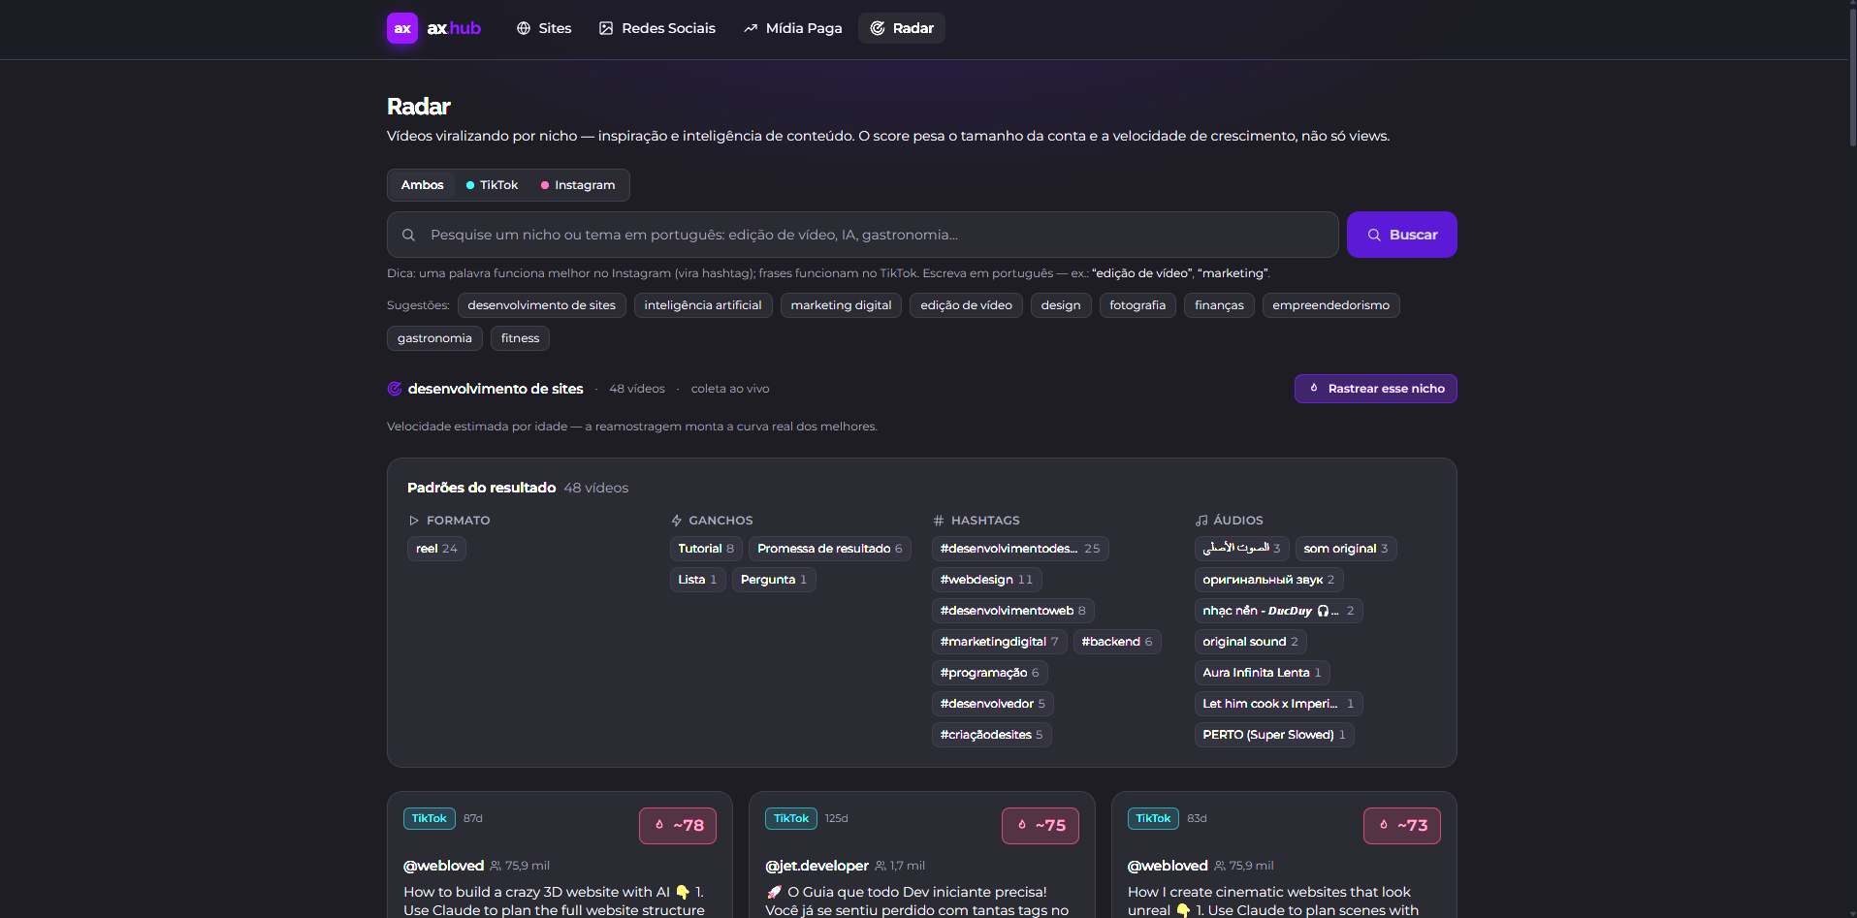Click Aura Infinita Lenta audio chip
The image size is (1857, 918).
point(1262,673)
